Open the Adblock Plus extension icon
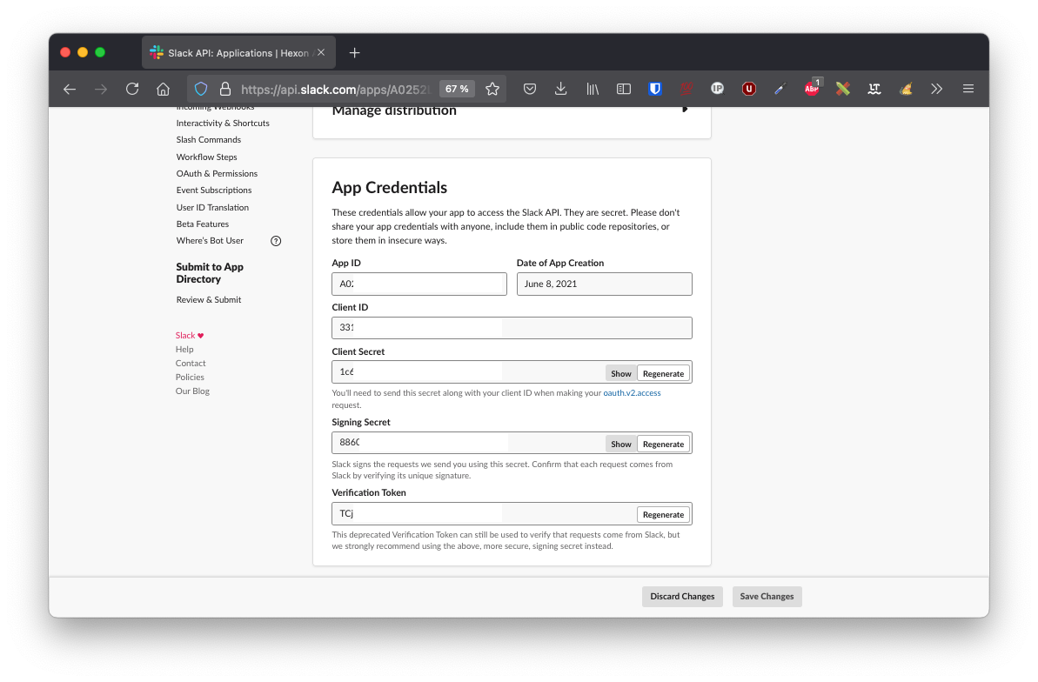The height and width of the screenshot is (682, 1038). [x=812, y=89]
